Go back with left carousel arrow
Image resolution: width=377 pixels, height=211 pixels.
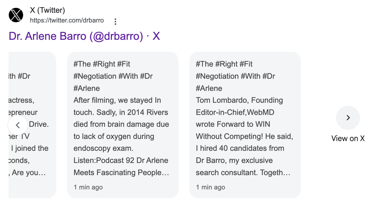click(x=18, y=125)
